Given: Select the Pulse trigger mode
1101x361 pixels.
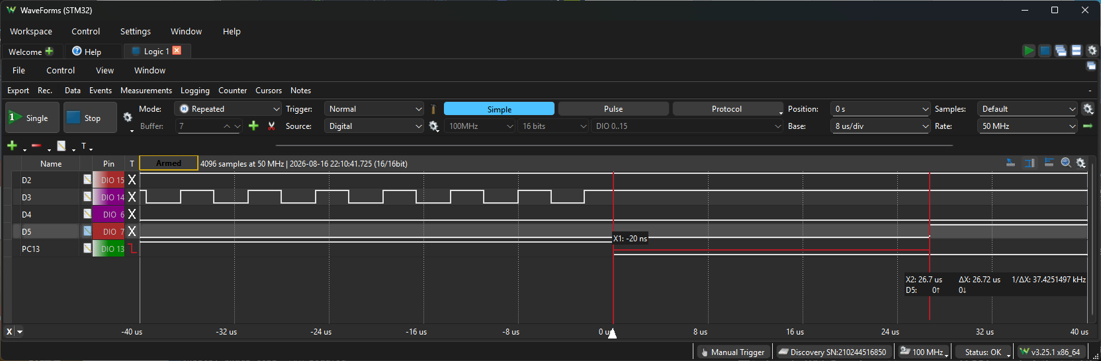Looking at the screenshot, I should pyautogui.click(x=613, y=109).
